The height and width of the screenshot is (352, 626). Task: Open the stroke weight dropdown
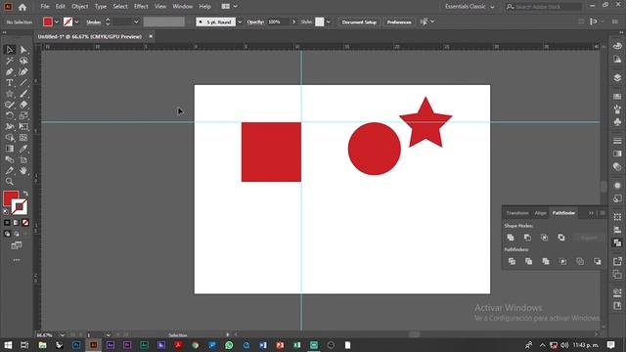click(x=136, y=22)
